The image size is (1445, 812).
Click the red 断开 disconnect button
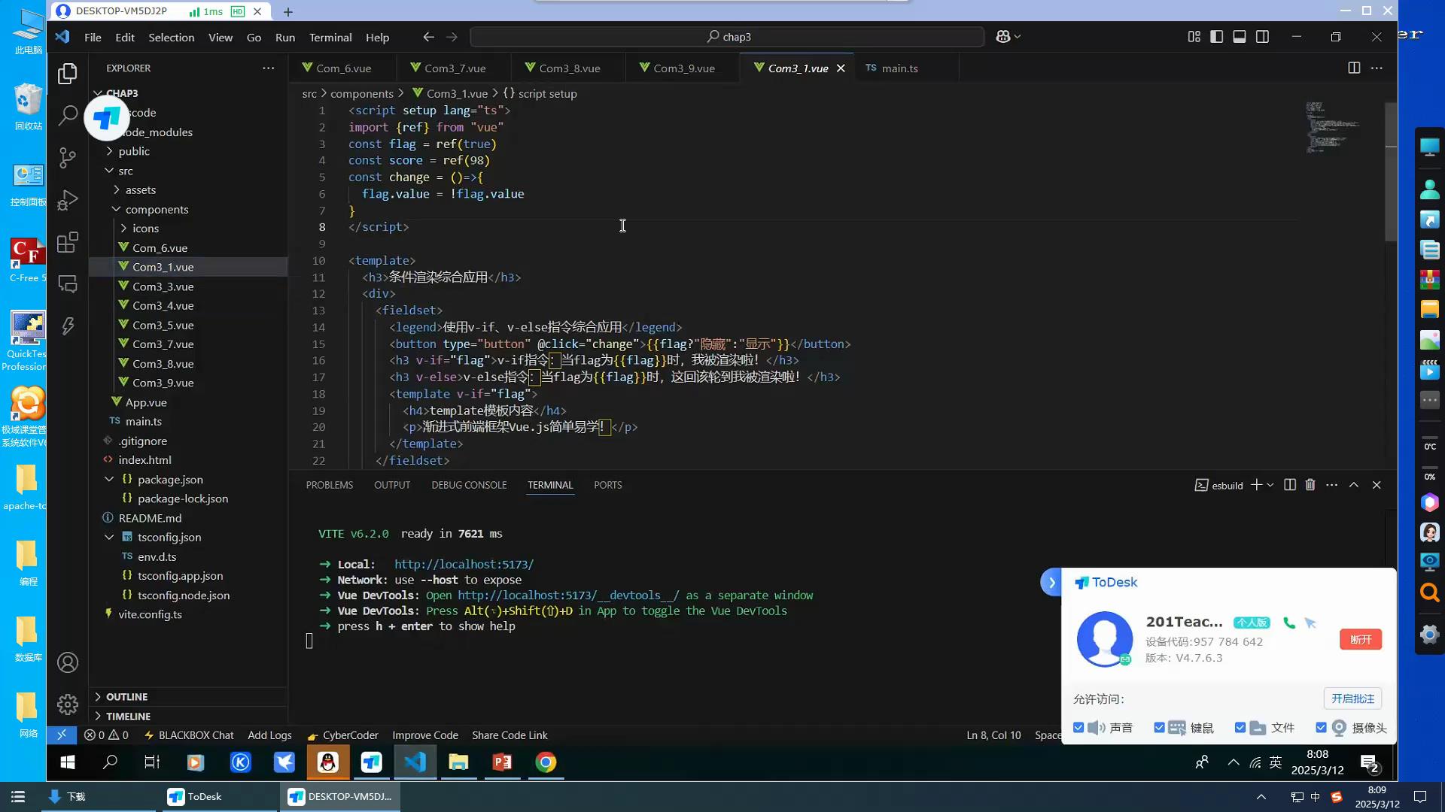(1360, 639)
